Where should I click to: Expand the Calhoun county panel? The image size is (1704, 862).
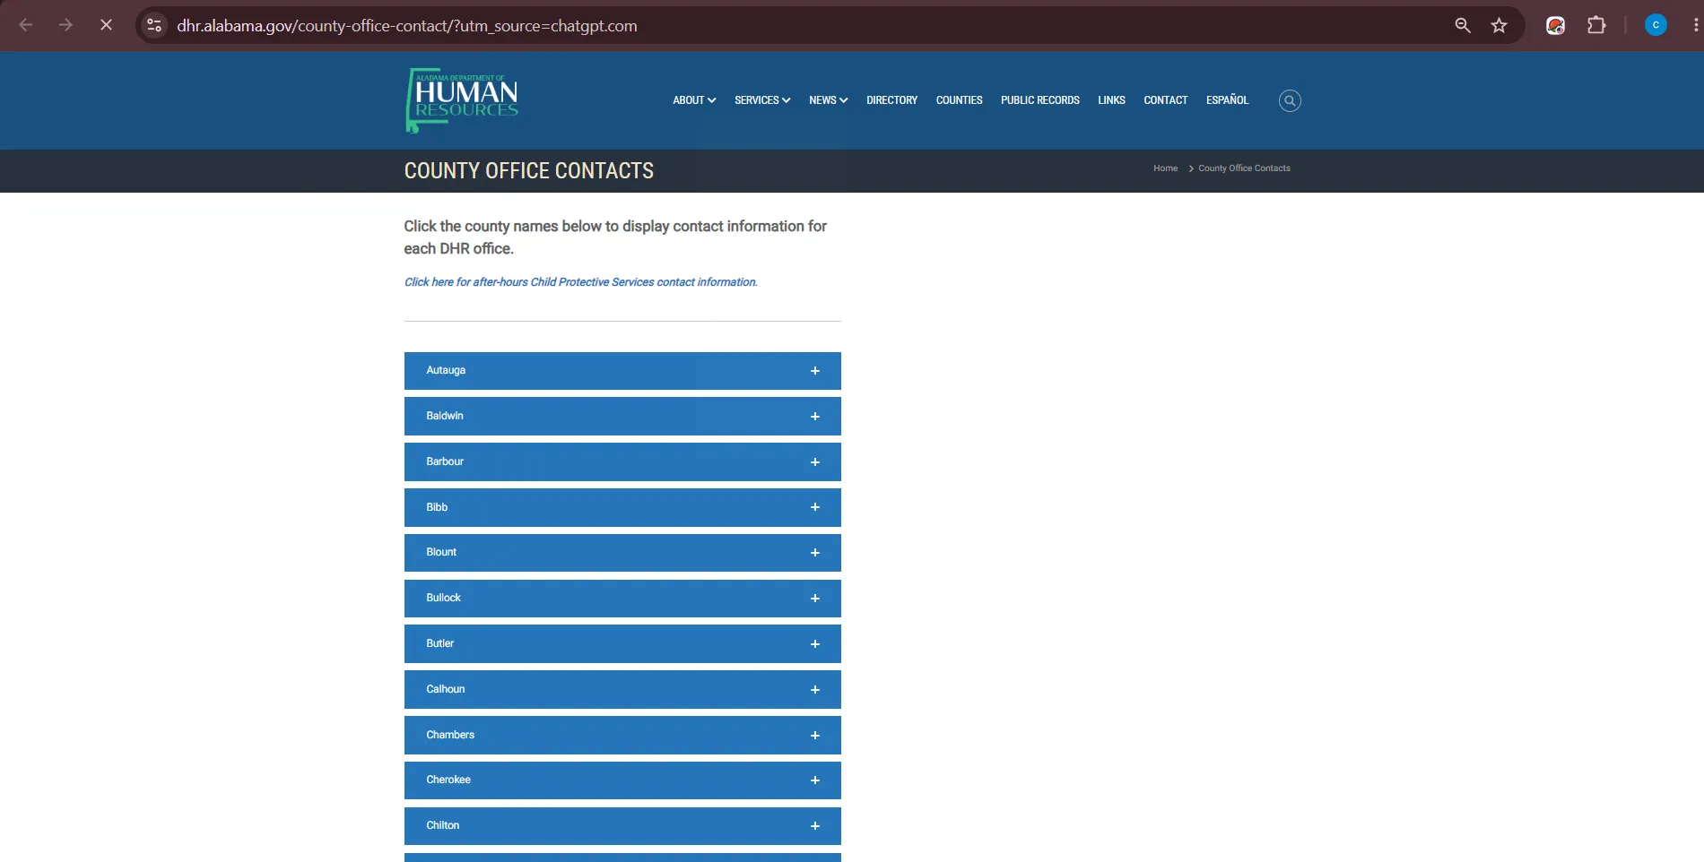[622, 690]
